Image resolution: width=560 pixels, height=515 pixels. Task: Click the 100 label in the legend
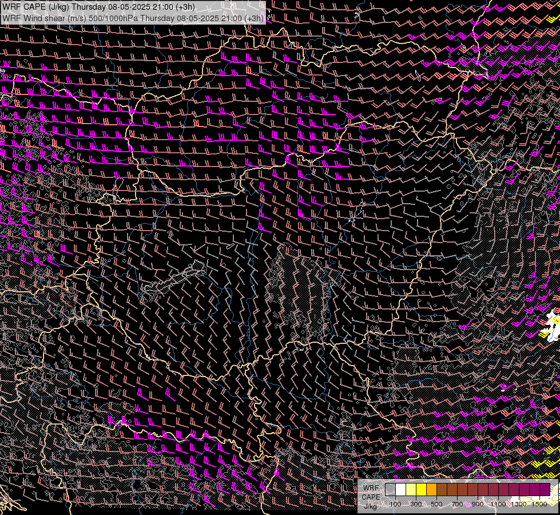pos(395,504)
